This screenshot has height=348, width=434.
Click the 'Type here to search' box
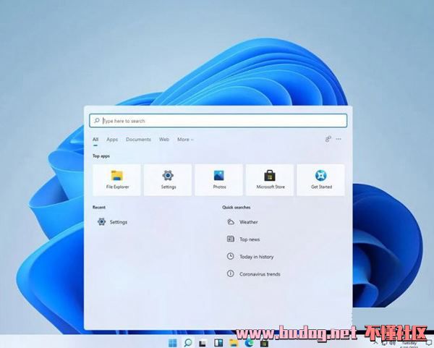click(x=218, y=121)
